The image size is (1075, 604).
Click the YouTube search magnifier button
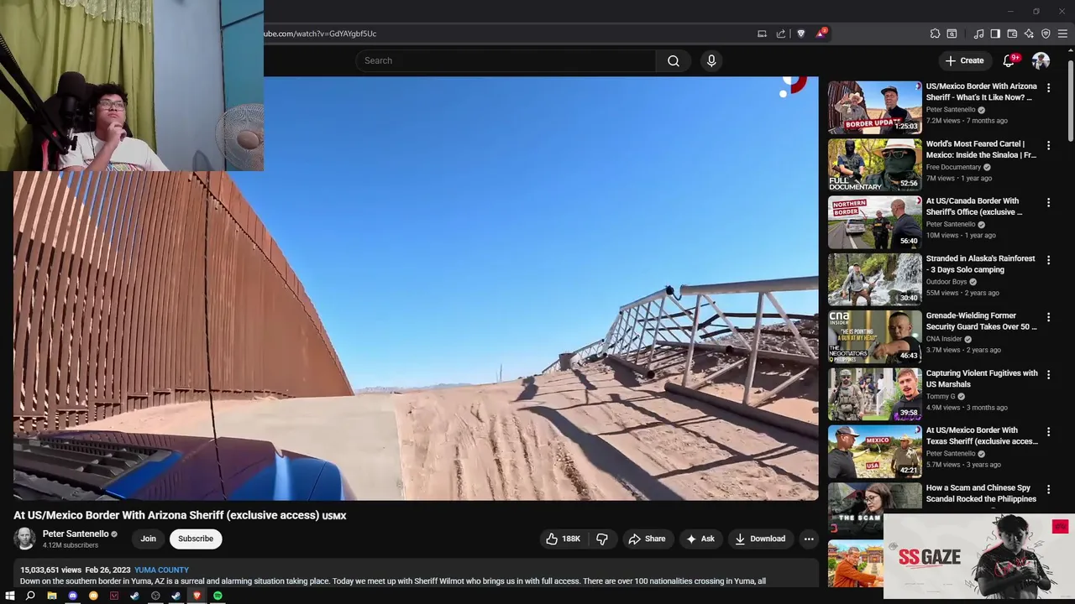point(673,60)
